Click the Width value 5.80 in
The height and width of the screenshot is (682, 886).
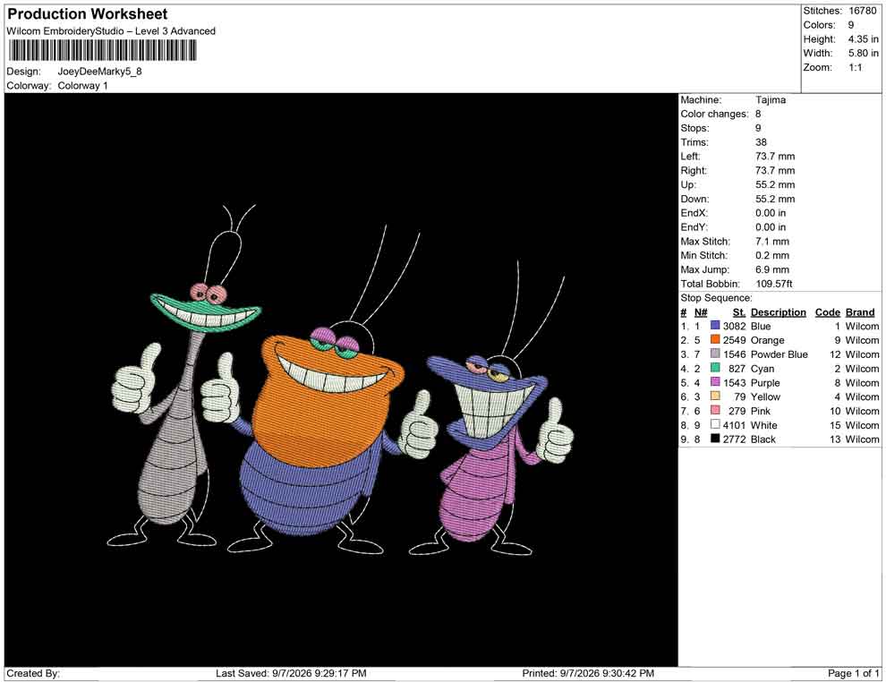click(863, 53)
